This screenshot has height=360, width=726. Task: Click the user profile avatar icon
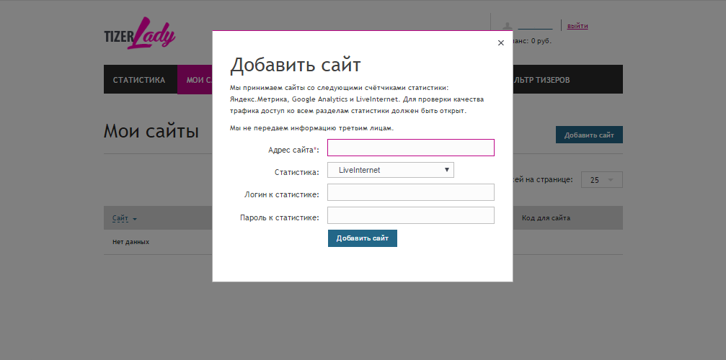(508, 27)
